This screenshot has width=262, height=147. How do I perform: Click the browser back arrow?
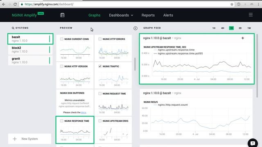pyautogui.click(x=4, y=4)
